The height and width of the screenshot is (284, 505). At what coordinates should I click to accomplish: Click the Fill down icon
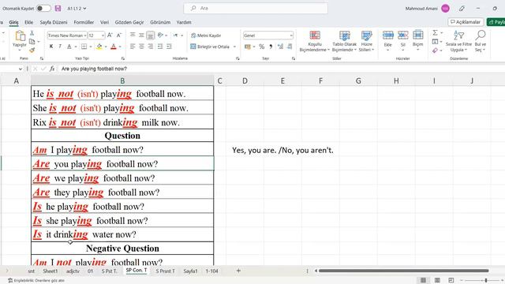[435, 42]
